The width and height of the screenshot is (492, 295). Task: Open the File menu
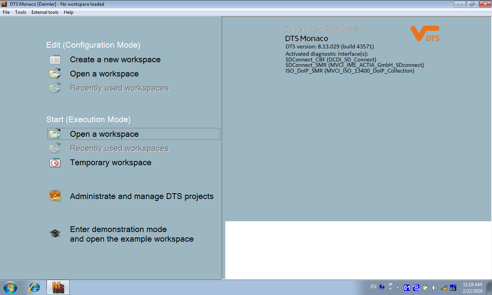pos(6,12)
